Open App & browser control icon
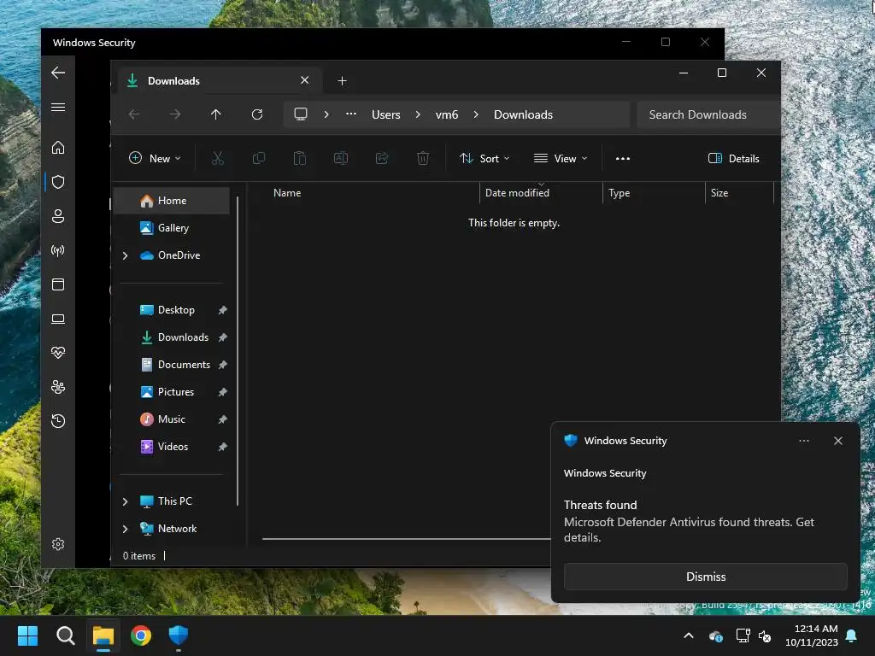875x656 pixels. pyautogui.click(x=58, y=284)
